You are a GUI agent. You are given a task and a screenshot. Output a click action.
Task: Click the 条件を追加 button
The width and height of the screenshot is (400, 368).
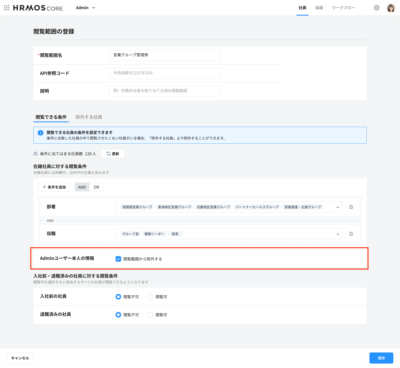[x=54, y=187]
